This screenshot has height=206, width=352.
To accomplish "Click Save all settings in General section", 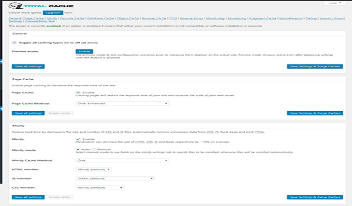I will point(28,66).
